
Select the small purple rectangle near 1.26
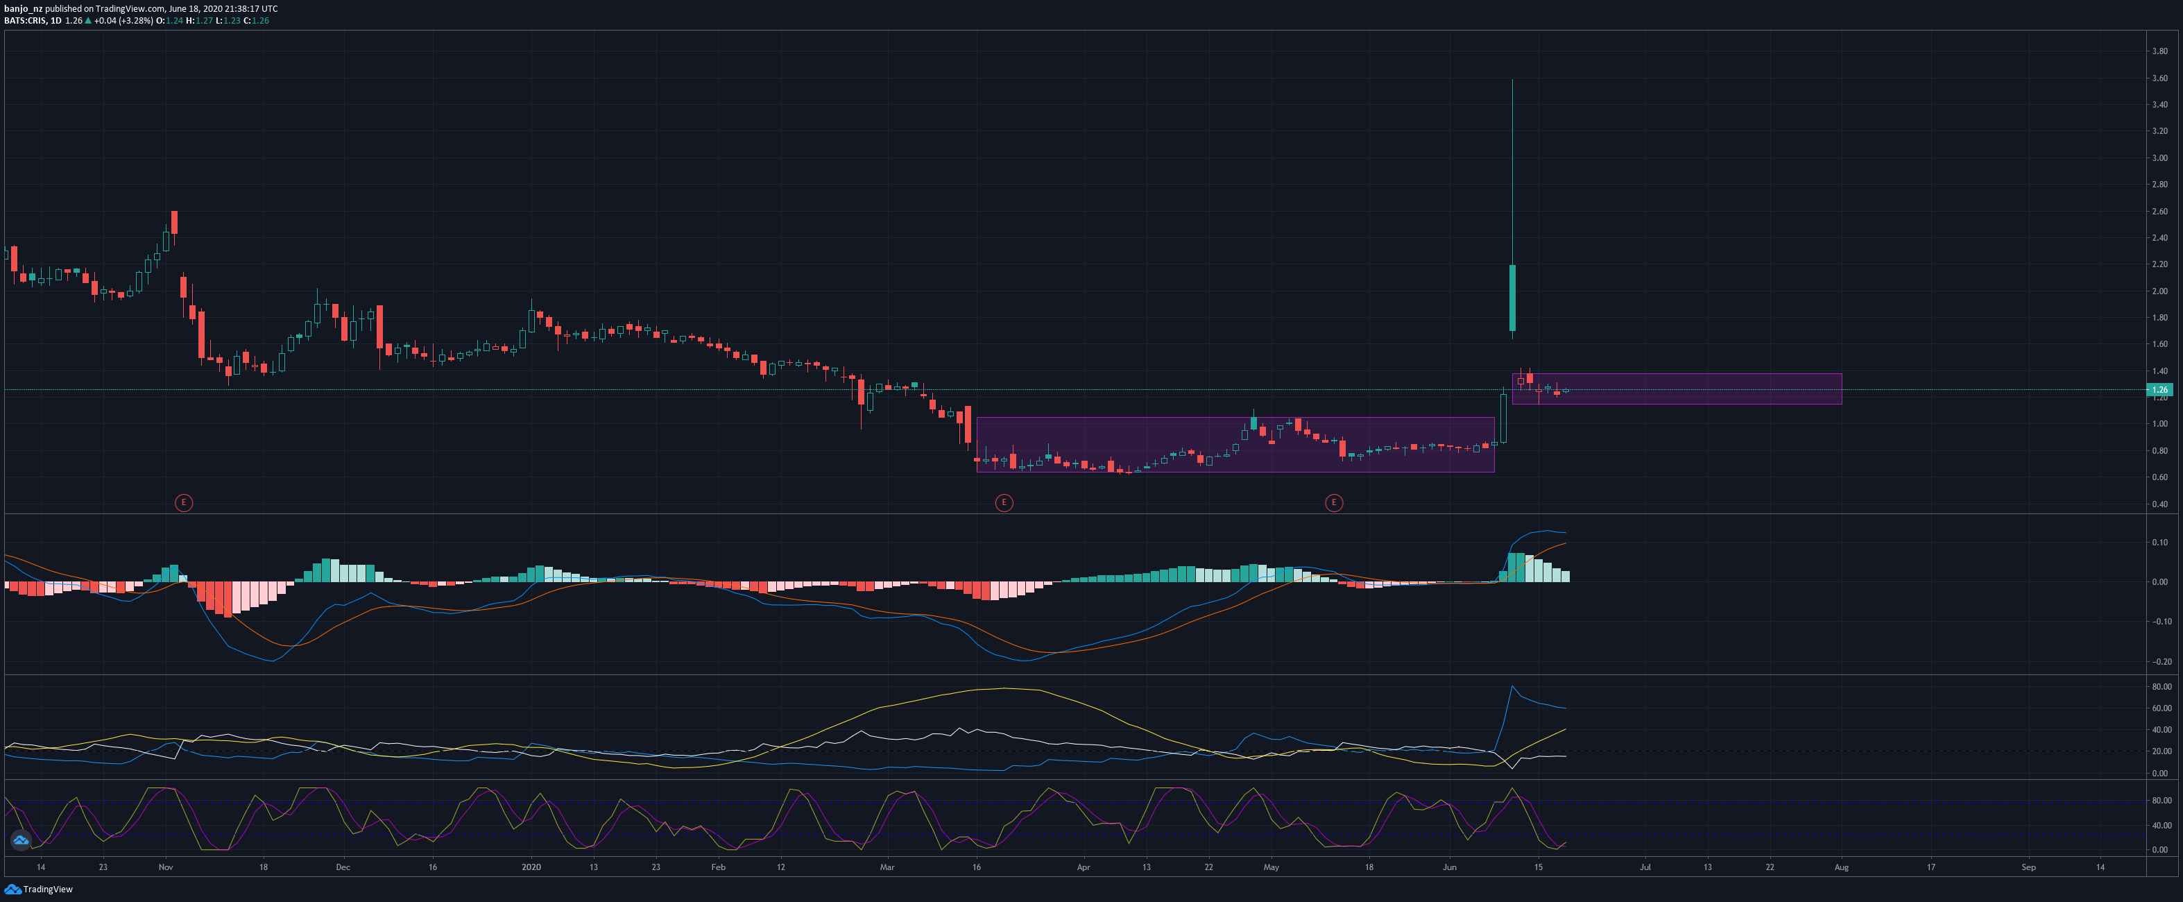(1676, 389)
